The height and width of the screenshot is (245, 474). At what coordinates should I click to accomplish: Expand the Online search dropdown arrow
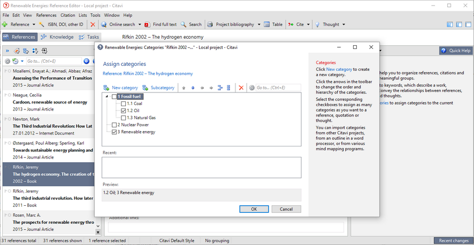139,24
